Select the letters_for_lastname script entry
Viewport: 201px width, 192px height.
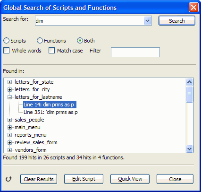pos(38,97)
